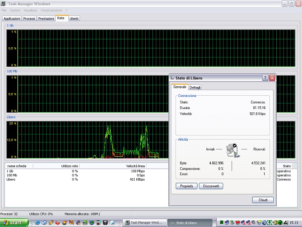Close the dialog with Chiudi button
The width and height of the screenshot is (302, 227).
(263, 200)
